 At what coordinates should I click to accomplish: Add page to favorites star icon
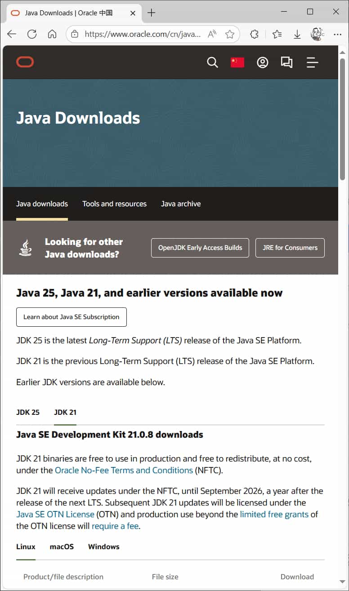pyautogui.click(x=230, y=34)
